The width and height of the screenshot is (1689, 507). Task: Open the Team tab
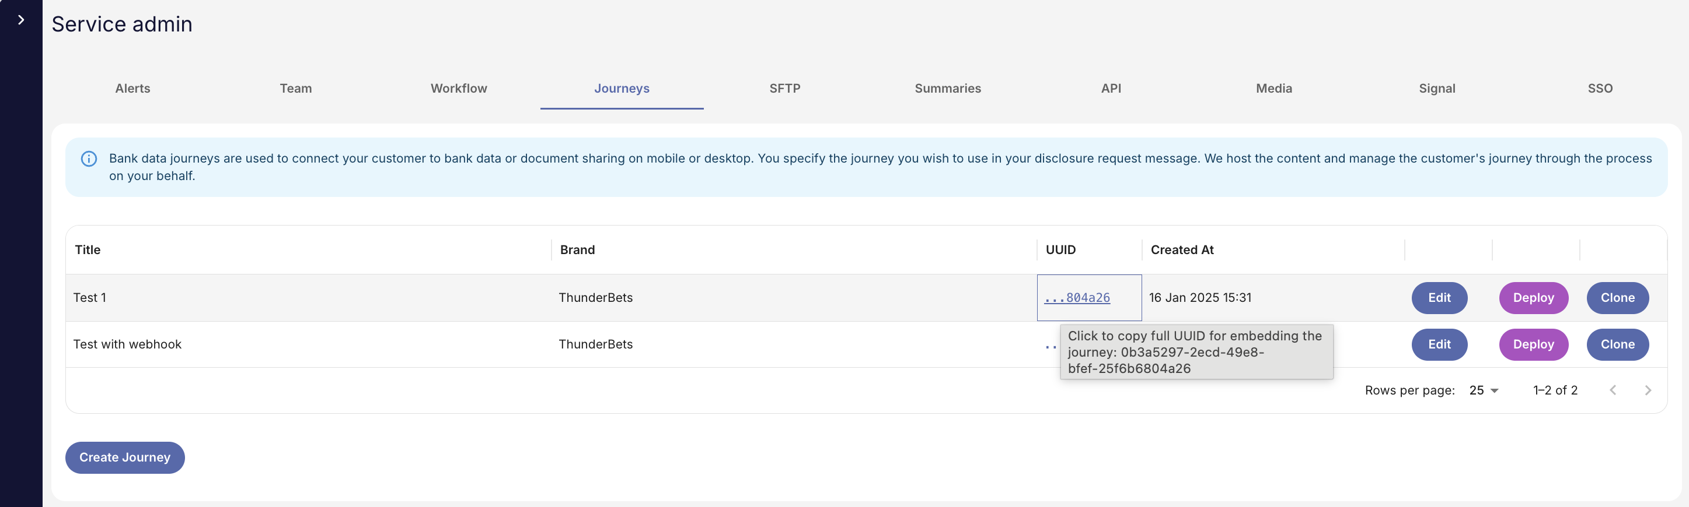(296, 89)
